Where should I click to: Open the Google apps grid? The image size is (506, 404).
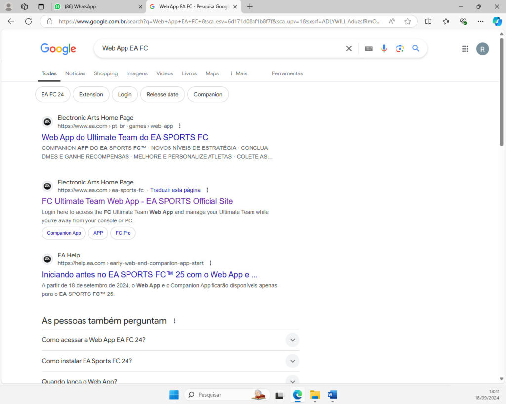465,49
